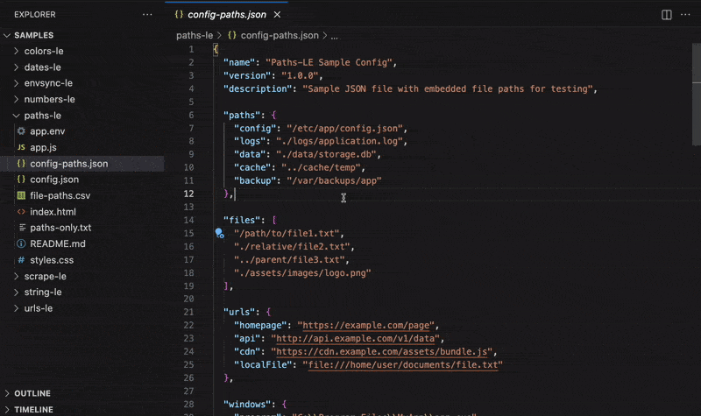Click "./assets/images/logo.png" string
This screenshot has width=701, height=416.
pyautogui.click(x=302, y=272)
